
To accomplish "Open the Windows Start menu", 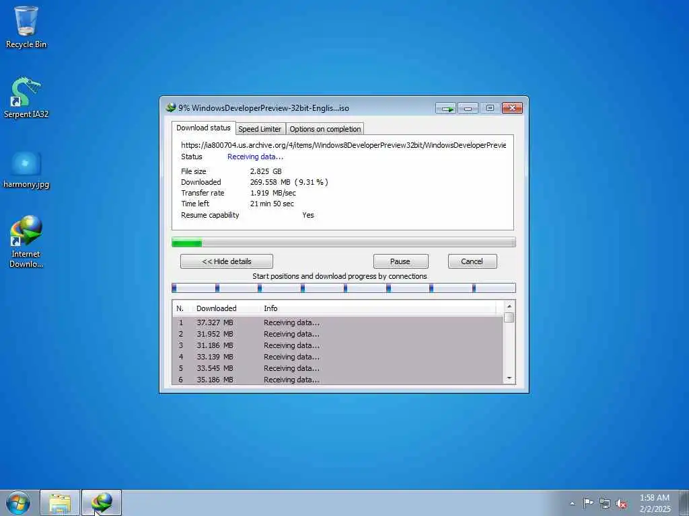I will (x=18, y=503).
